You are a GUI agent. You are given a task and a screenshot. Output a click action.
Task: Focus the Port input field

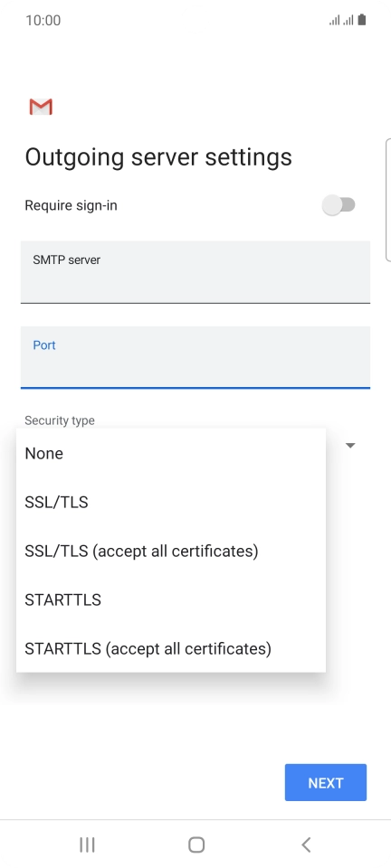click(195, 357)
